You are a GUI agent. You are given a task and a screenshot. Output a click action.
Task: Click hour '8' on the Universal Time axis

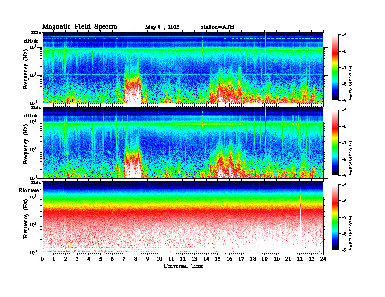pyautogui.click(x=136, y=259)
